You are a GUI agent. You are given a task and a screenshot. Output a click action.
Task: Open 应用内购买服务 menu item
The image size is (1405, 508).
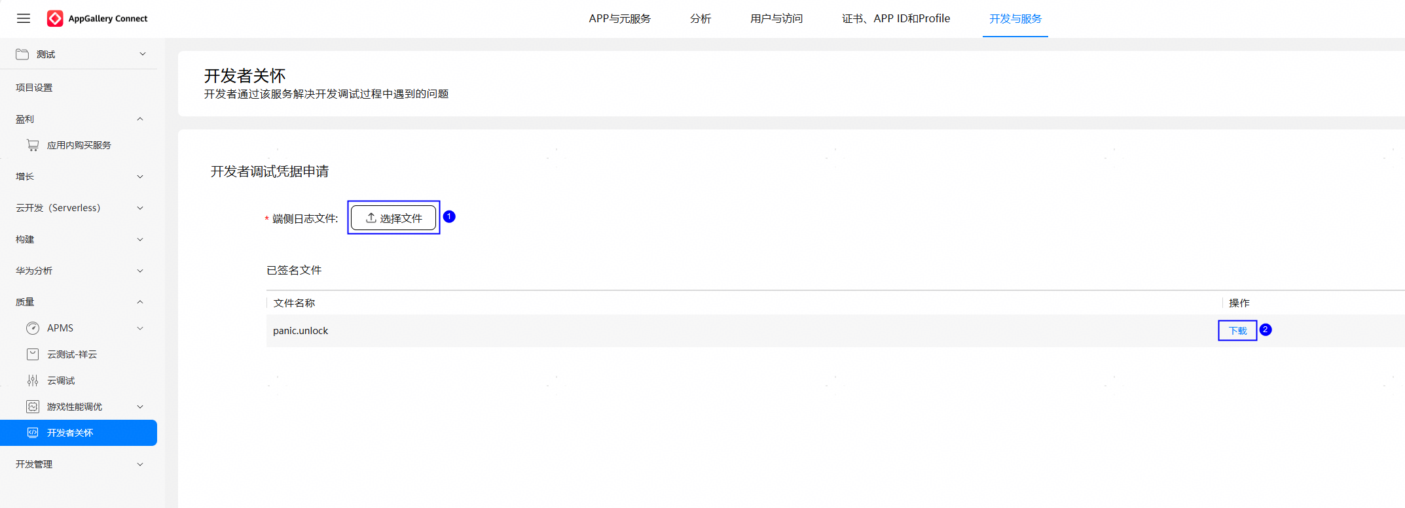[79, 145]
